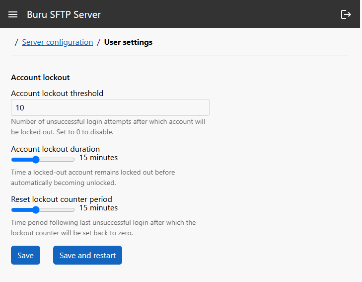The height and width of the screenshot is (282, 362).
Task: Click the help text about unsuccessful login attempts
Action: click(x=108, y=127)
